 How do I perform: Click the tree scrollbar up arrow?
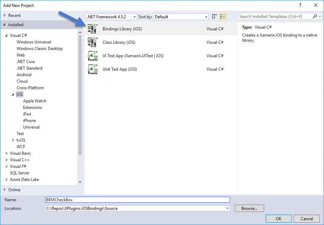click(80, 32)
